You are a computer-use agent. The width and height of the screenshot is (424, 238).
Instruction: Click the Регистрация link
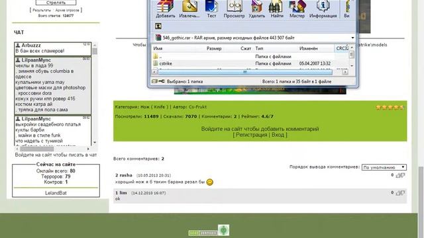tap(252, 135)
